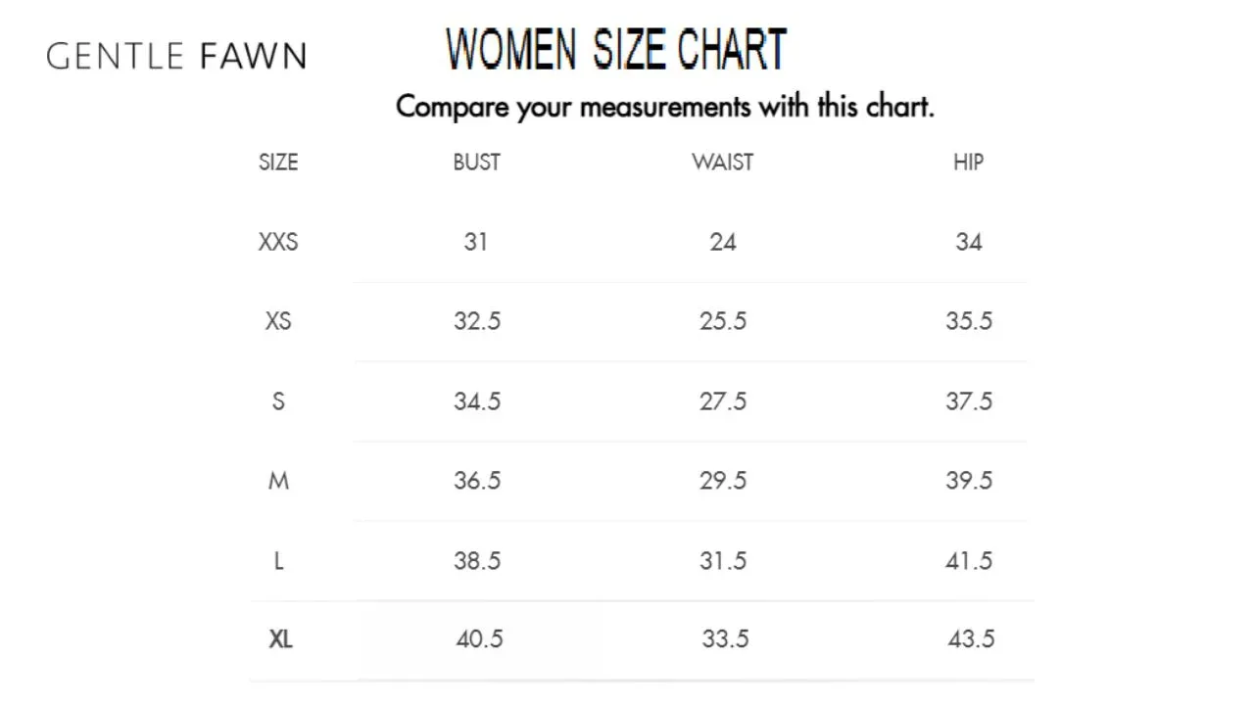Click the L waist value 31.5
This screenshot has height=705, width=1254.
coord(723,561)
